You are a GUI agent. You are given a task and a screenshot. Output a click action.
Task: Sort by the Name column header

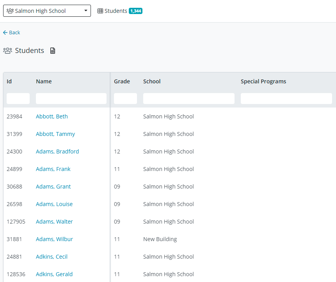(x=44, y=81)
